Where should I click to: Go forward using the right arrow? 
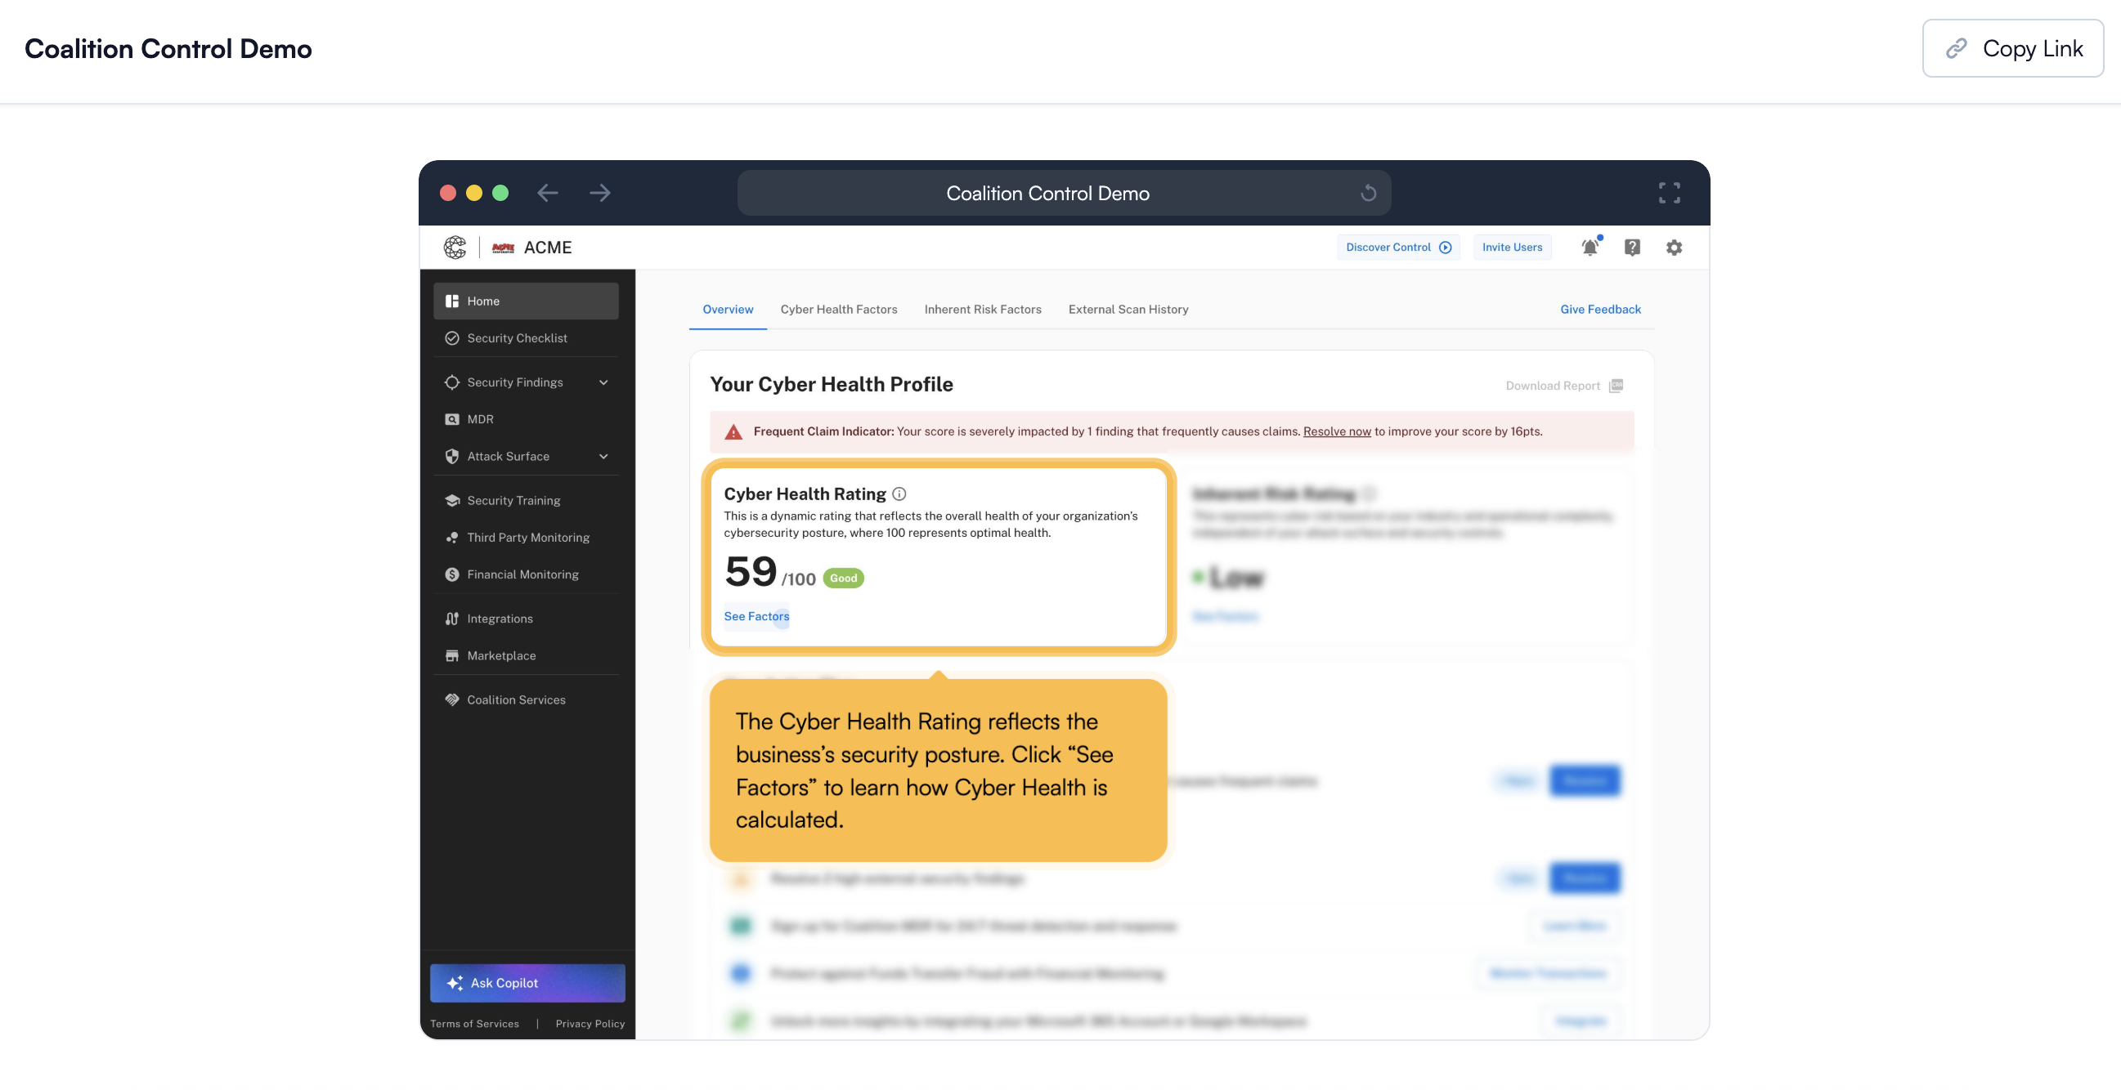tap(600, 194)
